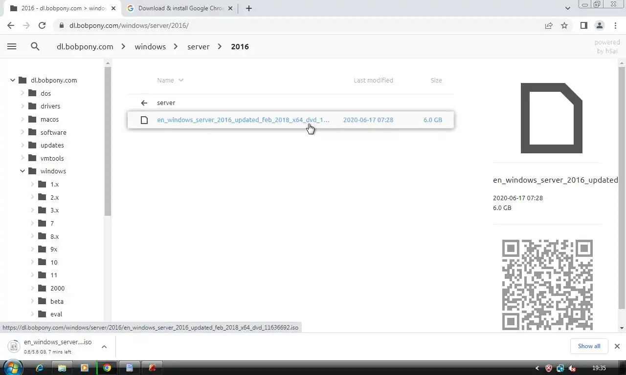Sort by Size column header
Screen dimensions: 626x375
(436, 80)
